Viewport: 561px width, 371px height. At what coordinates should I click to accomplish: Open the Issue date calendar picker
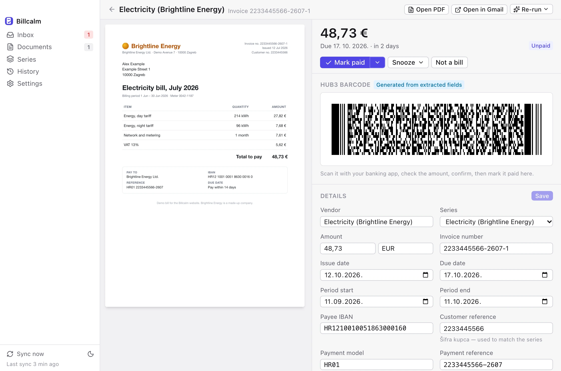click(x=425, y=275)
